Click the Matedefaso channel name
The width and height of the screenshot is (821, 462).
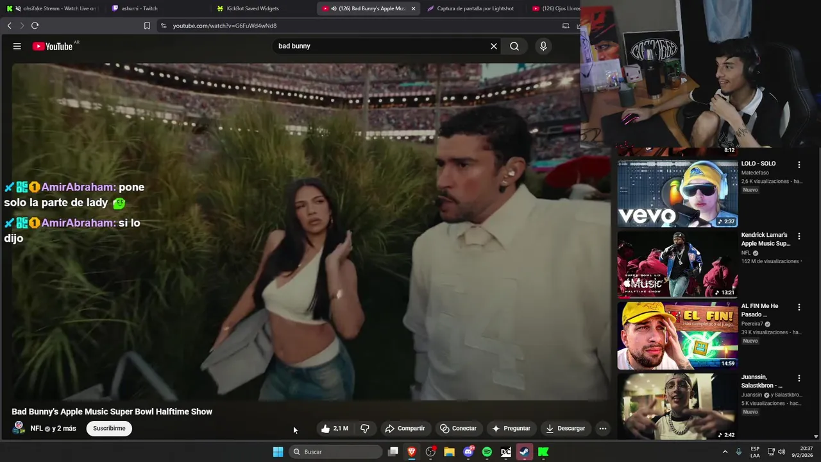[x=755, y=173]
